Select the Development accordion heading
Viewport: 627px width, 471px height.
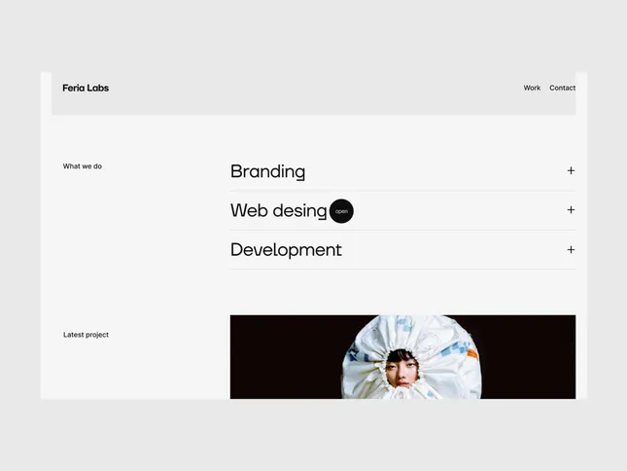coord(286,250)
